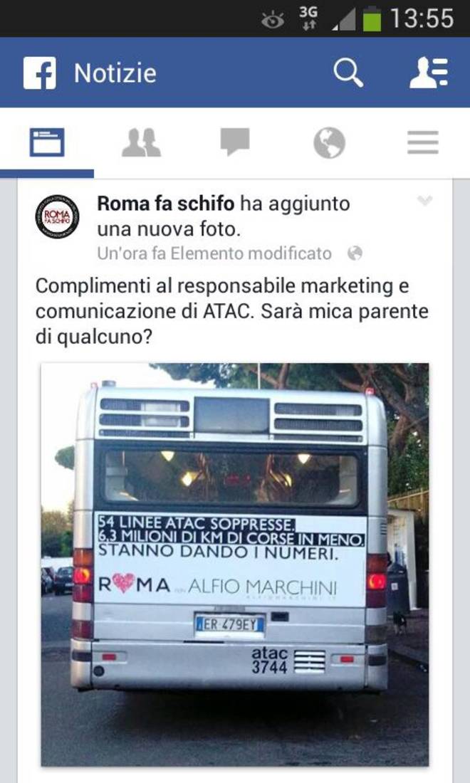
Task: View the post privacy globe icon
Action: coord(355,253)
